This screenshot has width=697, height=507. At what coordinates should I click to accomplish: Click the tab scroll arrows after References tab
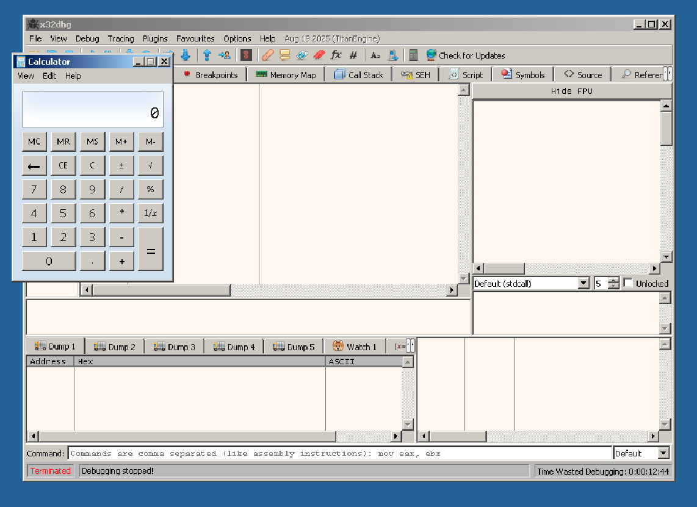pyautogui.click(x=668, y=74)
